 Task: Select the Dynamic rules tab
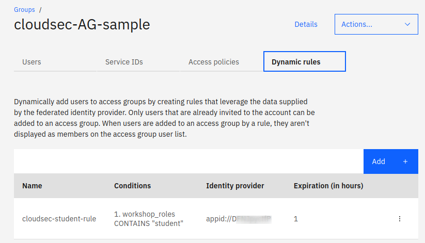[x=305, y=61]
